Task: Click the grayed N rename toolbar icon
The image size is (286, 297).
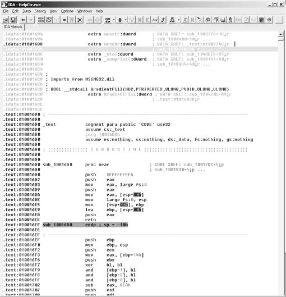Action: (x=72, y=20)
